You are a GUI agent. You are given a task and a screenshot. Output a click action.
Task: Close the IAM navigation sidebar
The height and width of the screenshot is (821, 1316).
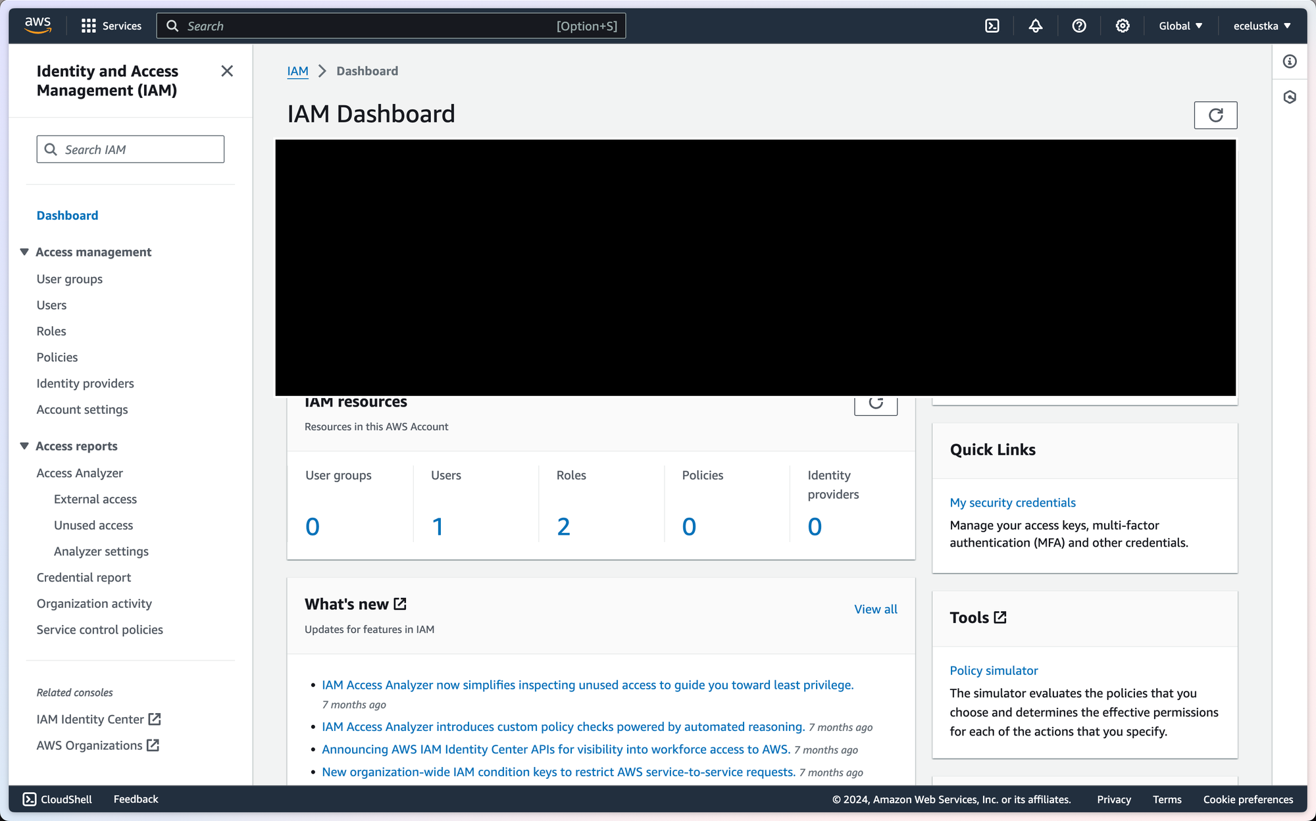tap(227, 71)
